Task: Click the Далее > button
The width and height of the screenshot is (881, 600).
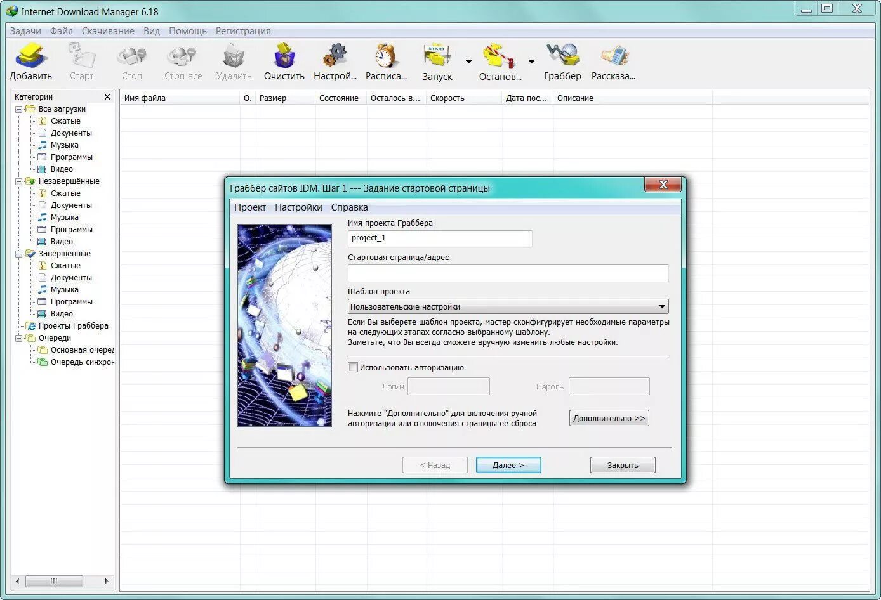Action: (x=508, y=465)
